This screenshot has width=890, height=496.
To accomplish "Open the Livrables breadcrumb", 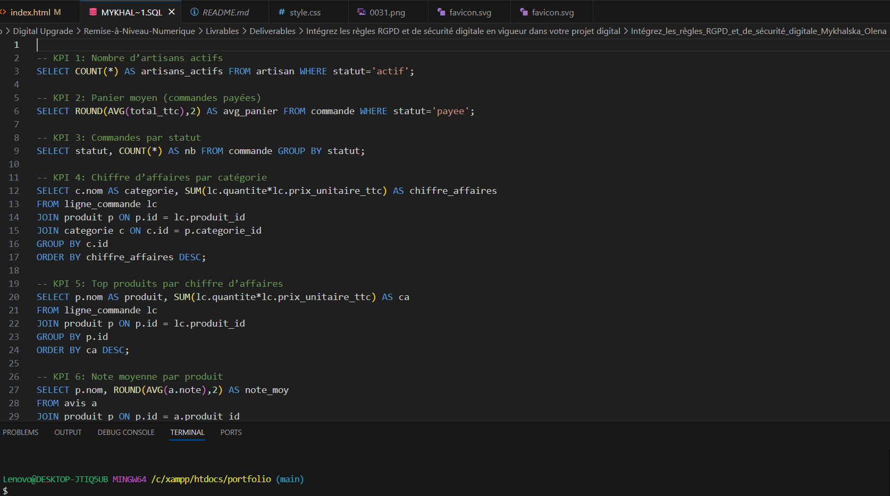I will coord(222,31).
